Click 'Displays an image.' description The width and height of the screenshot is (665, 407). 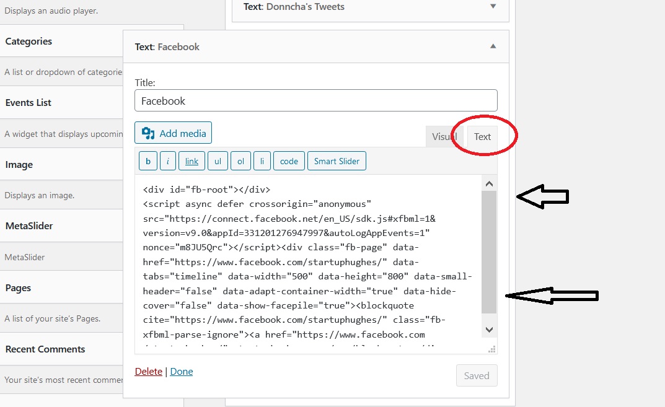pyautogui.click(x=40, y=195)
